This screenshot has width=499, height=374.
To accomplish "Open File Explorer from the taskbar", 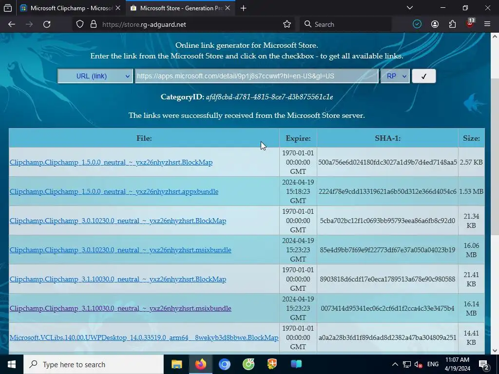I will [x=176, y=364].
